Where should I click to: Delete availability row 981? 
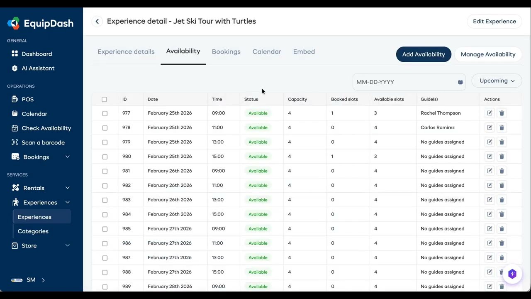click(x=502, y=171)
